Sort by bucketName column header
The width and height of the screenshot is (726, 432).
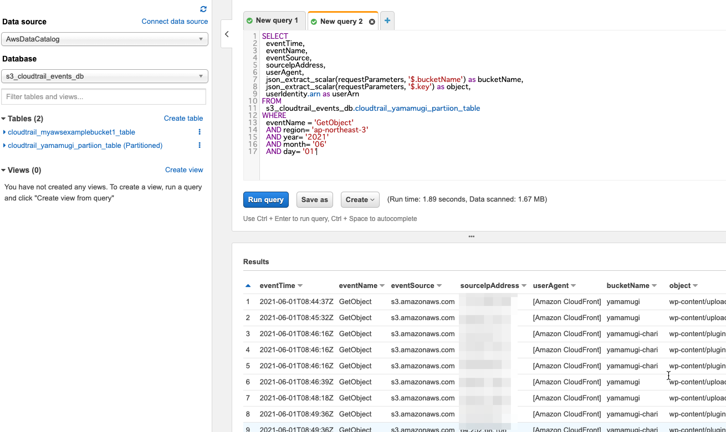tap(631, 286)
